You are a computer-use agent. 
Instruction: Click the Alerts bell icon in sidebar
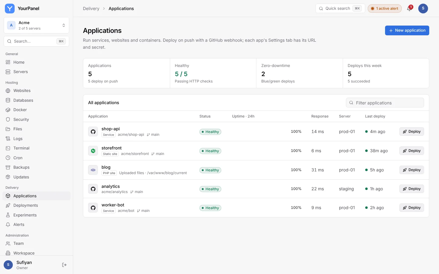click(8, 224)
